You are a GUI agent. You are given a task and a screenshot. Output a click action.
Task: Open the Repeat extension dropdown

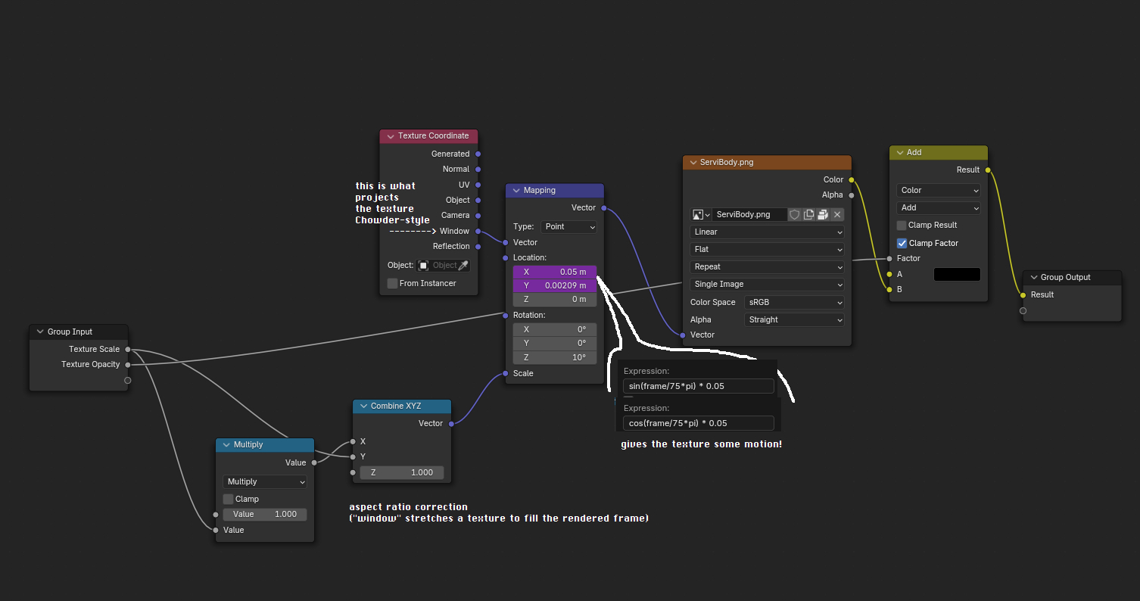[x=767, y=266]
